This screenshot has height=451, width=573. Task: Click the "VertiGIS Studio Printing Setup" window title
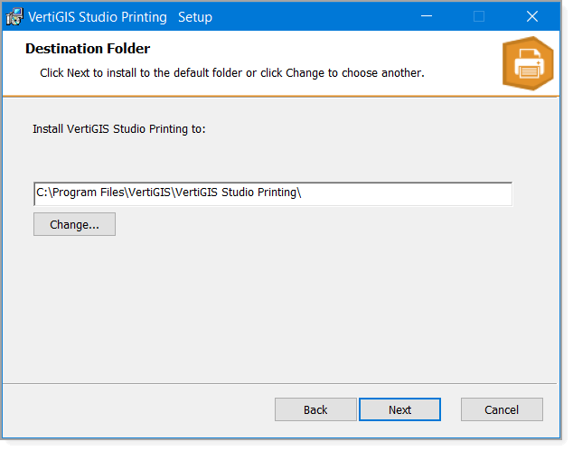coord(120,17)
